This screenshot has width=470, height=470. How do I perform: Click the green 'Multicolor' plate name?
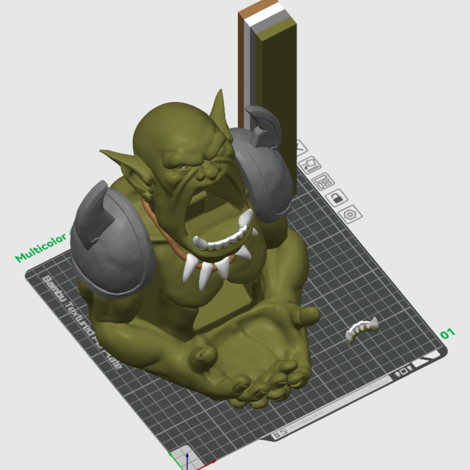click(x=41, y=247)
